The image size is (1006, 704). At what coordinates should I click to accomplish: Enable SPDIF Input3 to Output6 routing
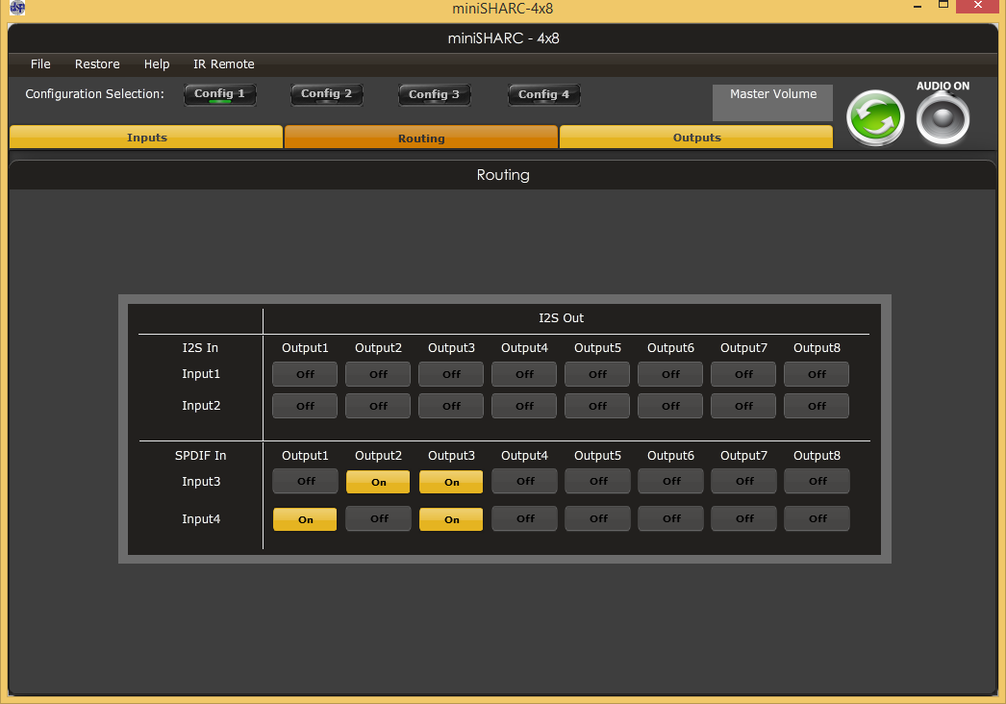[x=671, y=481]
